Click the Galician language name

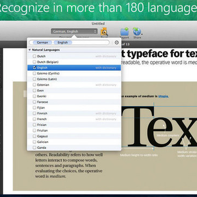tap(43, 142)
